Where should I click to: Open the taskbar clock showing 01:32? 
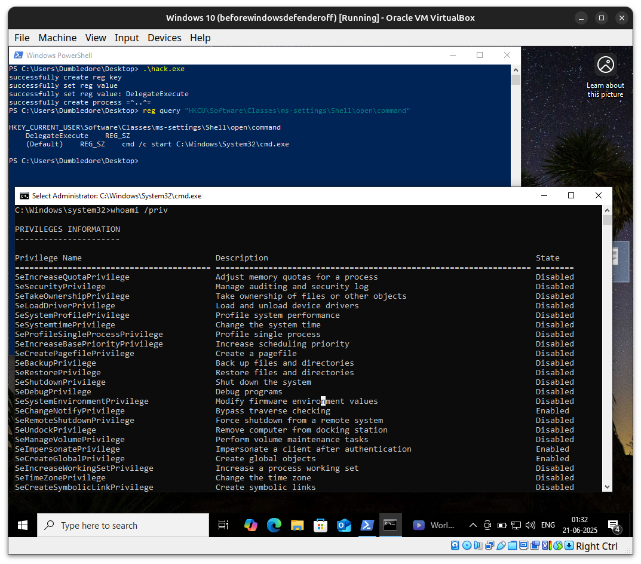coord(579,525)
